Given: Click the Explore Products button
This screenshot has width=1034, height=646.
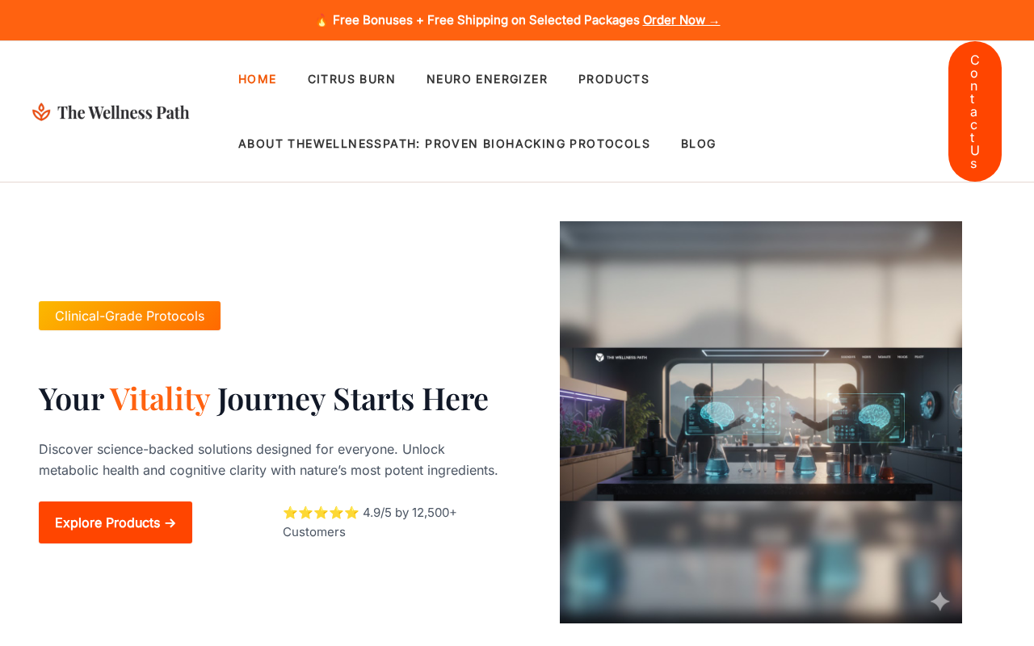Looking at the screenshot, I should point(116,522).
